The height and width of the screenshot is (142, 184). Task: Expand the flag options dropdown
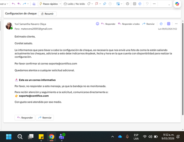pyautogui.click(x=100, y=4)
